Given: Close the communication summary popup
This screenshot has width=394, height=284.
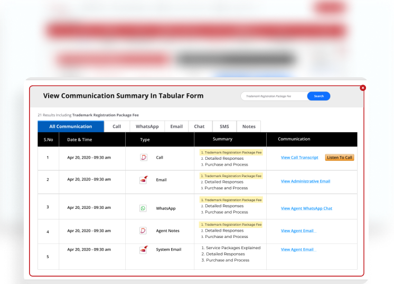Looking at the screenshot, I should pos(362,88).
